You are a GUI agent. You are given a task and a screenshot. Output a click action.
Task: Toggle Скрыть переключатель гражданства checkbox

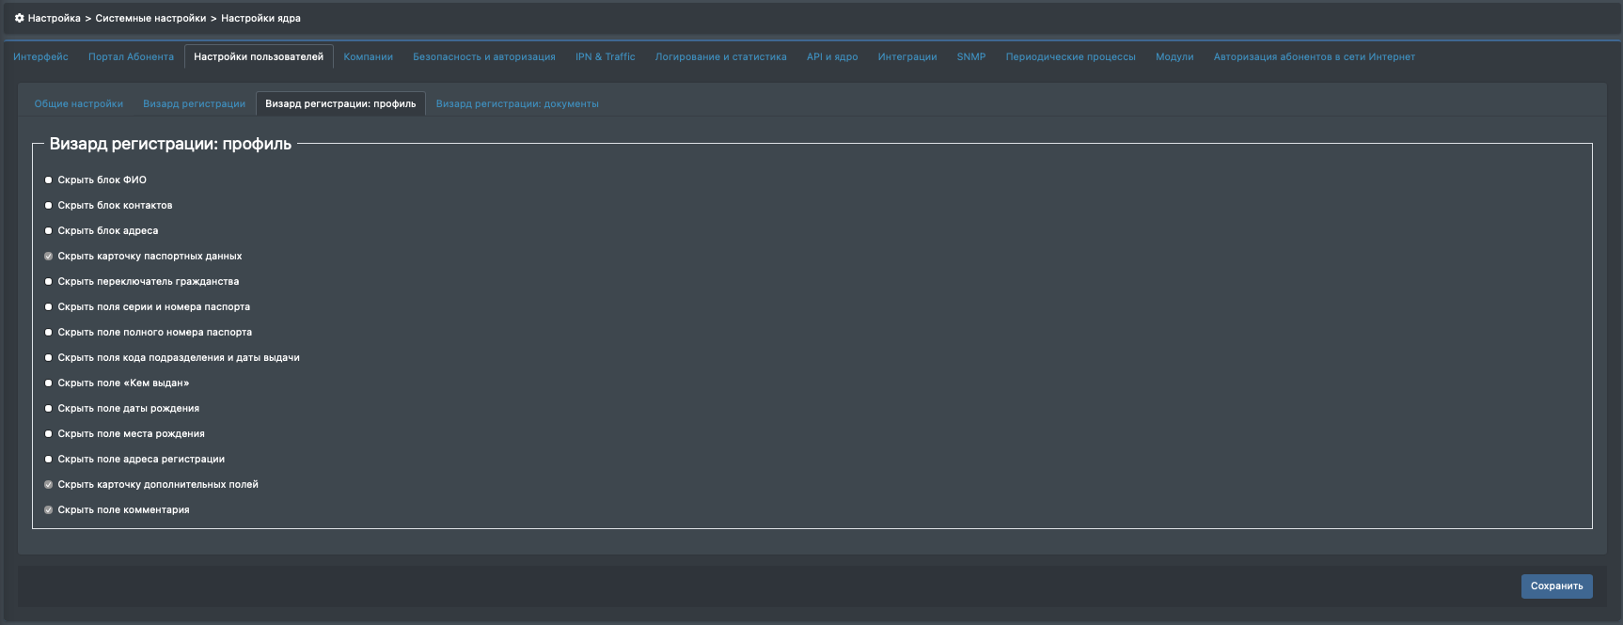(49, 282)
